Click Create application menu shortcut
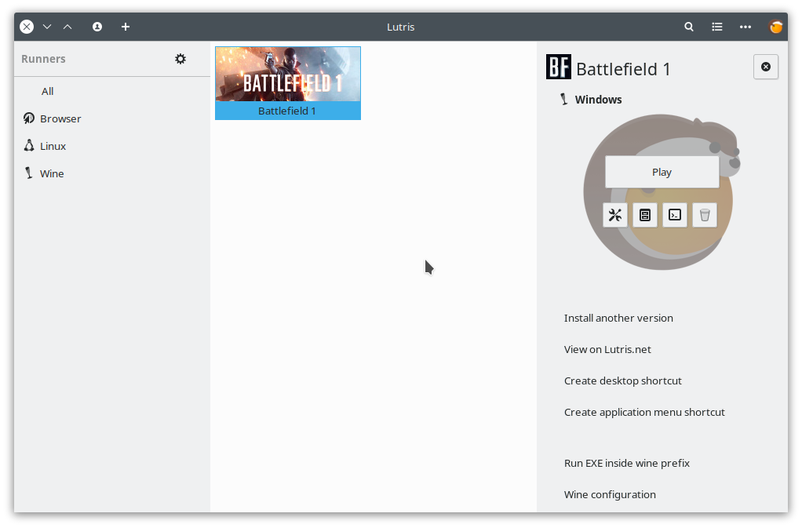802x528 pixels. click(644, 412)
